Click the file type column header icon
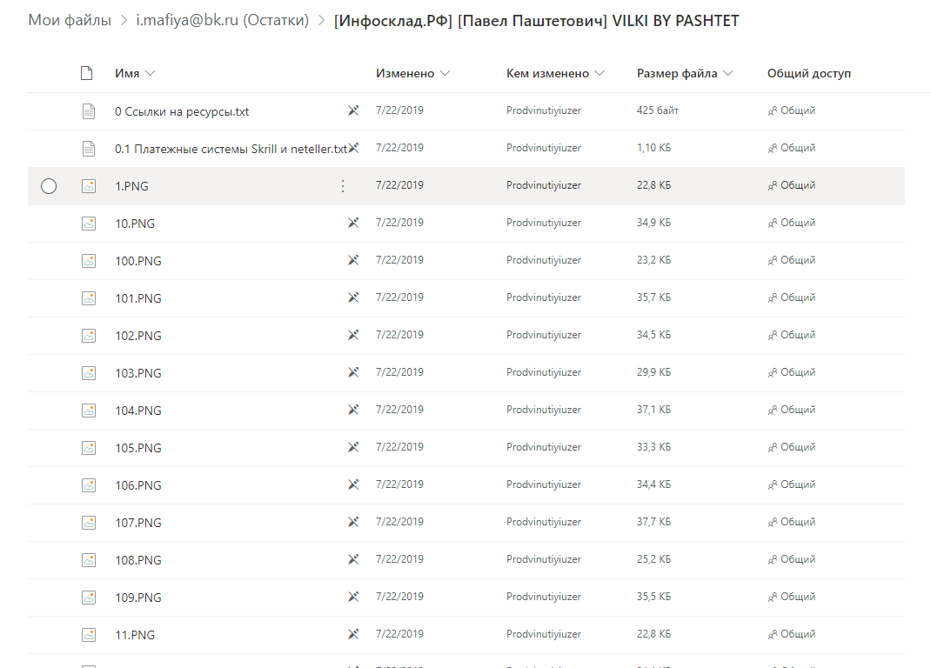Screen dimensions: 931x668 (x=87, y=73)
